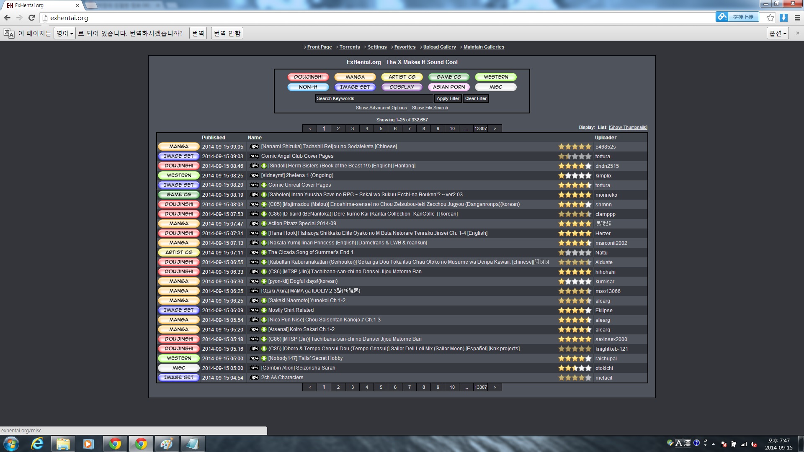The width and height of the screenshot is (804, 452).
Task: Open the Upload Gallery nav link
Action: click(x=440, y=47)
